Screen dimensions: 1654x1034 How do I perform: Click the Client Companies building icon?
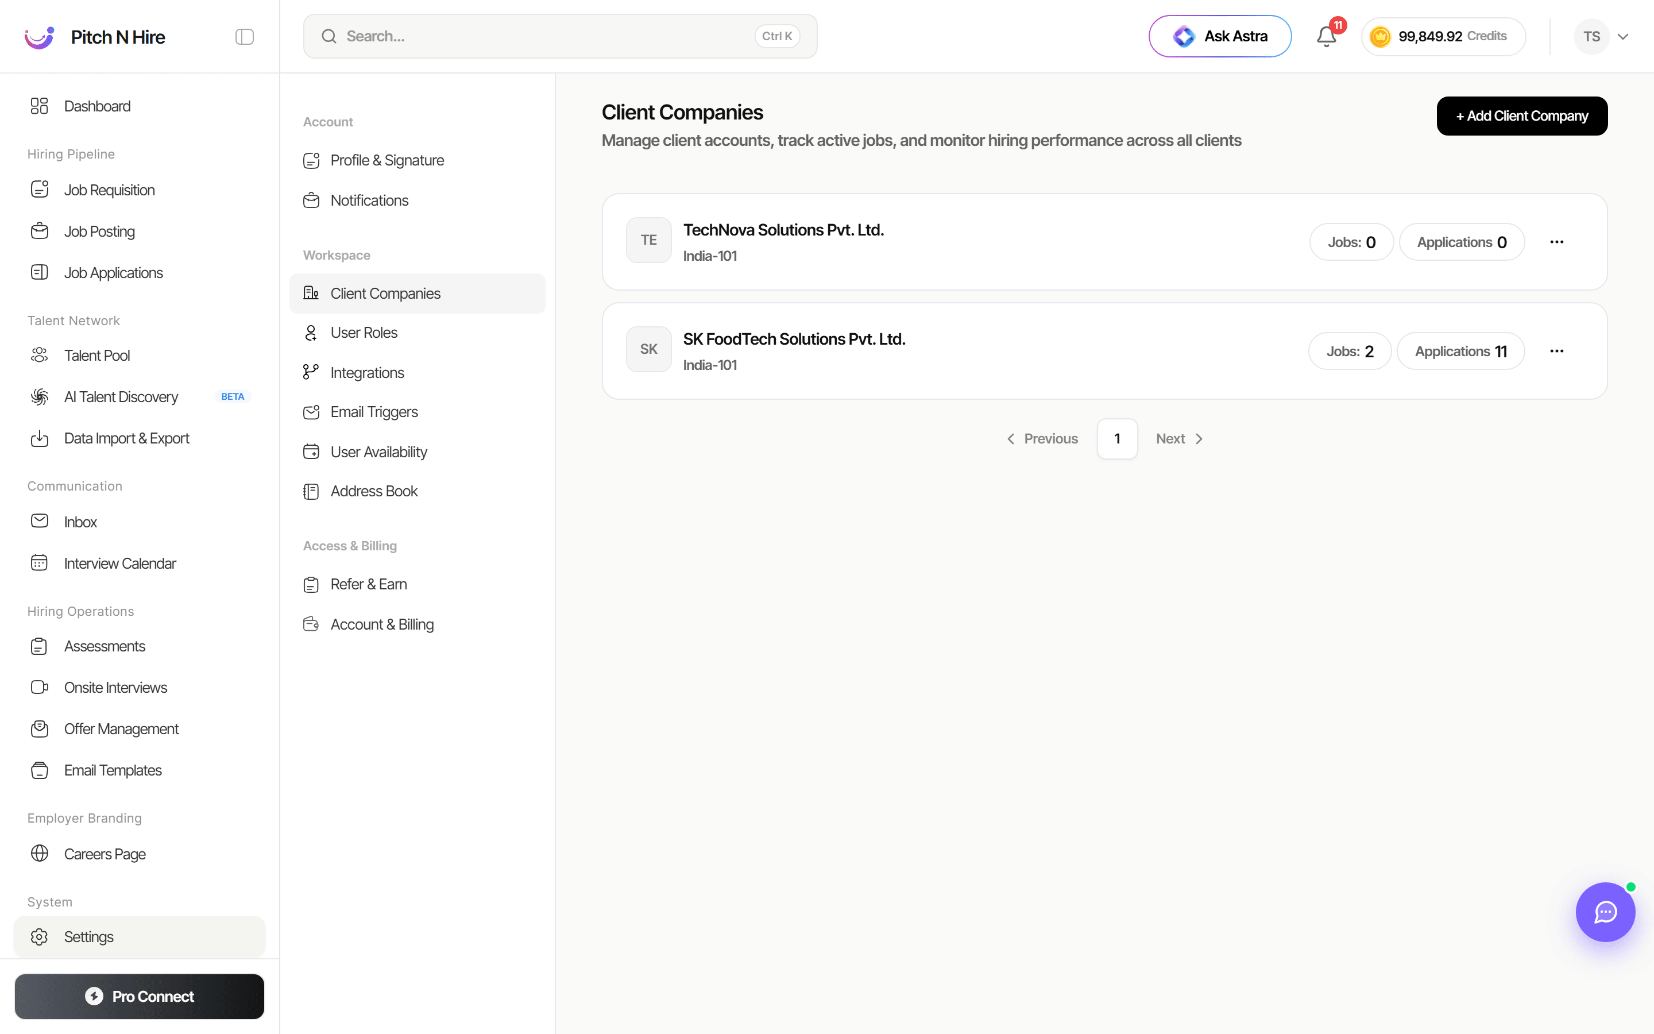[312, 294]
